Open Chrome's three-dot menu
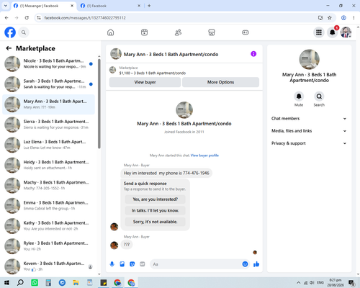 [354, 18]
